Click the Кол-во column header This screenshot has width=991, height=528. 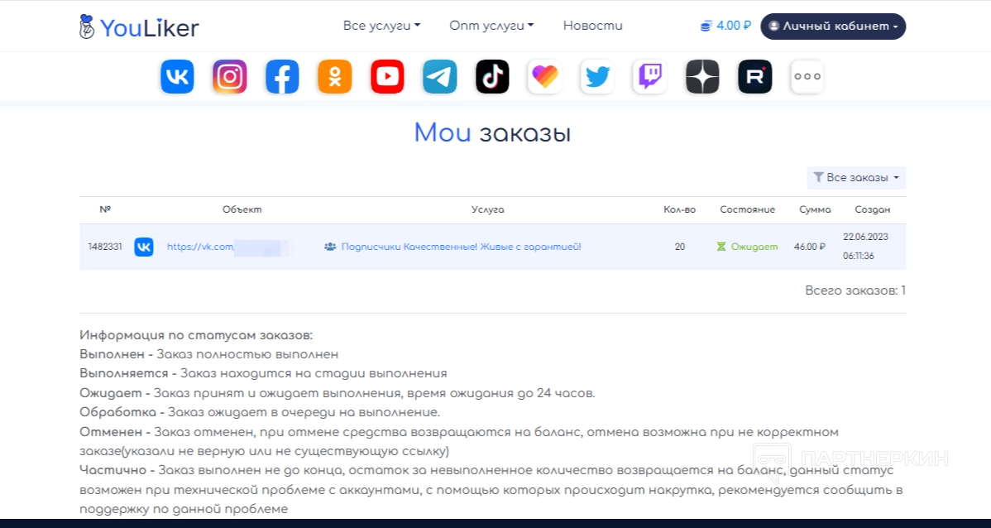(679, 209)
